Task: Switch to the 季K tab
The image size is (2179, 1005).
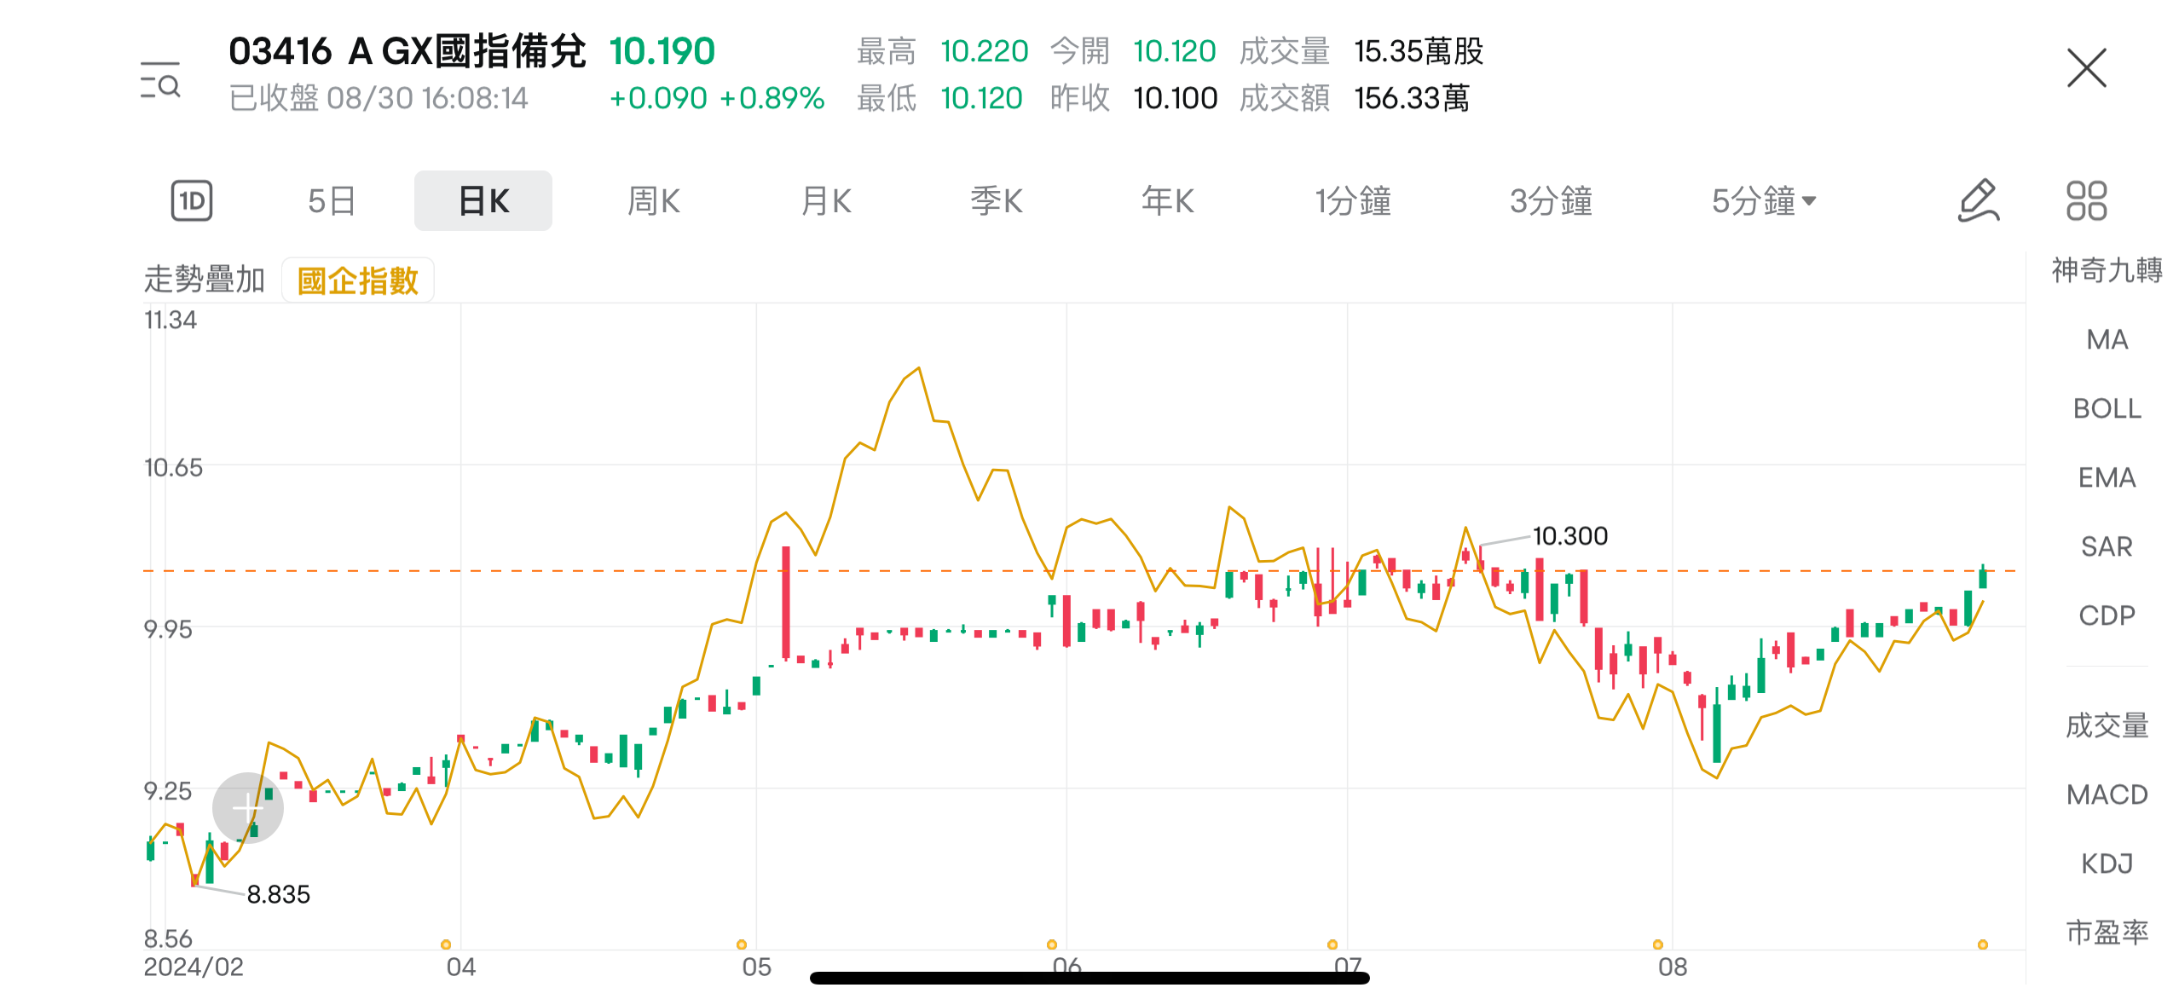Action: [997, 201]
